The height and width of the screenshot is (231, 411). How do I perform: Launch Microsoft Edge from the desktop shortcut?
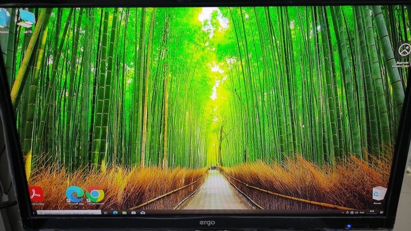[x=74, y=194]
